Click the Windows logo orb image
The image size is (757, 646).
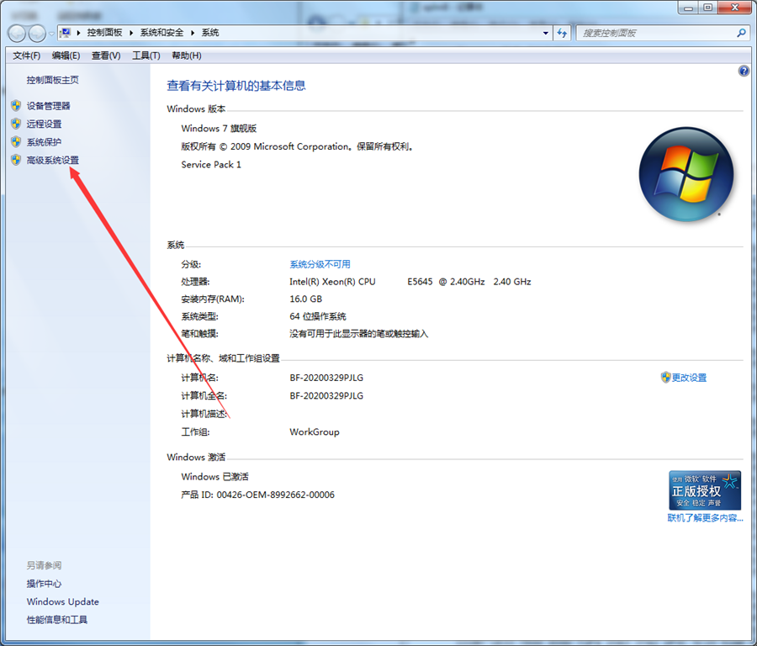686,174
